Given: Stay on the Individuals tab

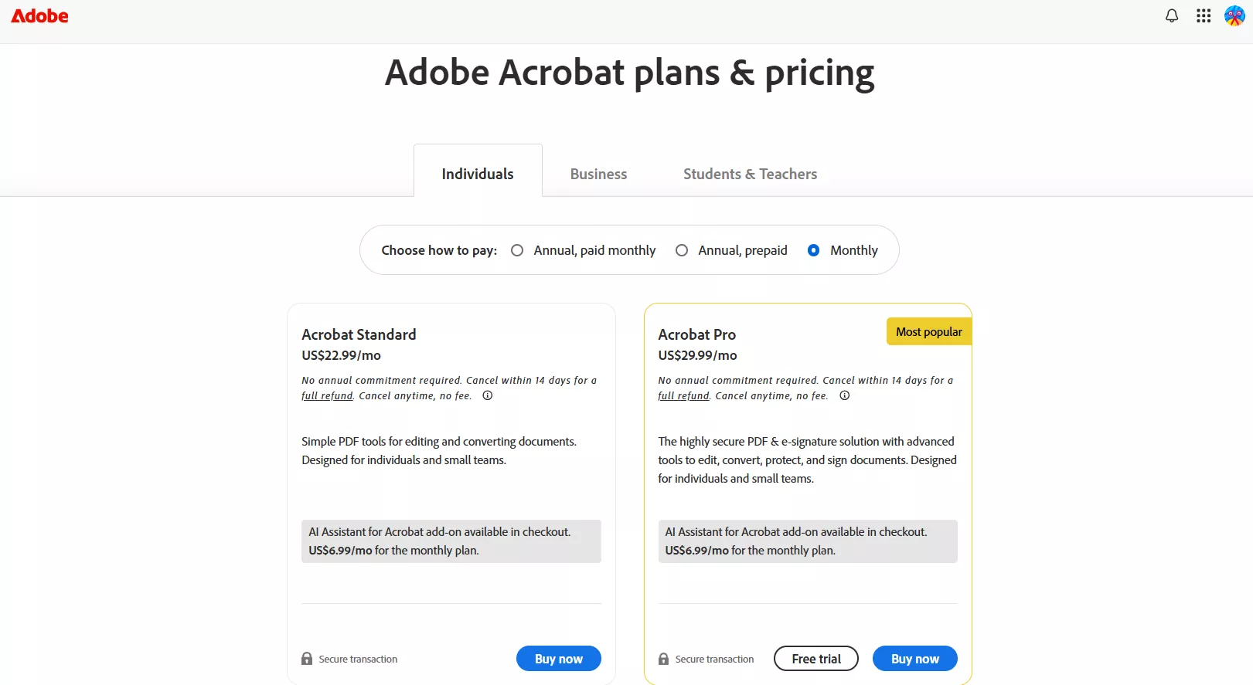Looking at the screenshot, I should coord(477,174).
